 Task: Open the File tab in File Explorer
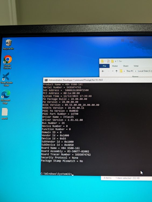click(x=104, y=66)
